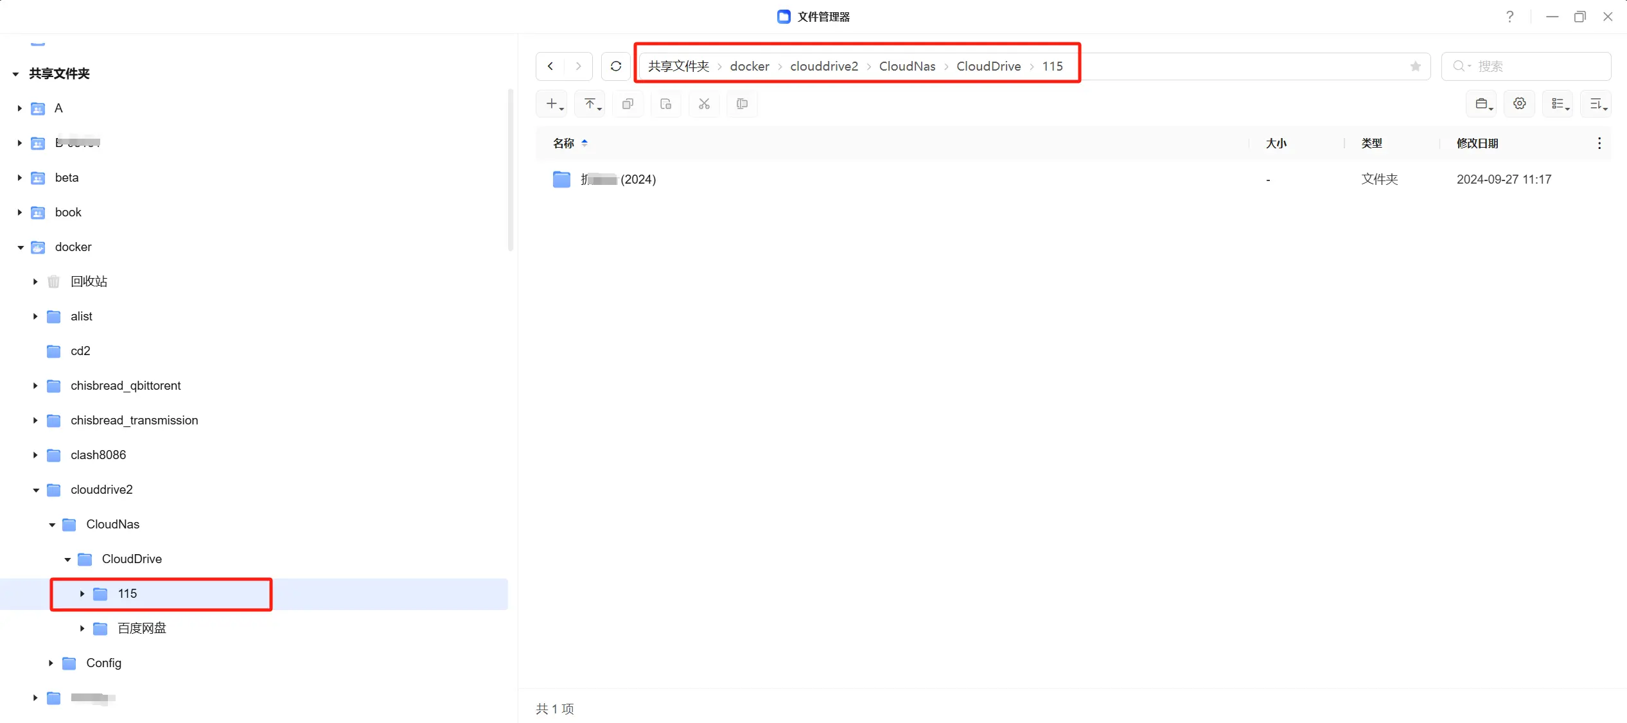Click the 搜索 search field
This screenshot has height=723, width=1627.
click(1535, 66)
